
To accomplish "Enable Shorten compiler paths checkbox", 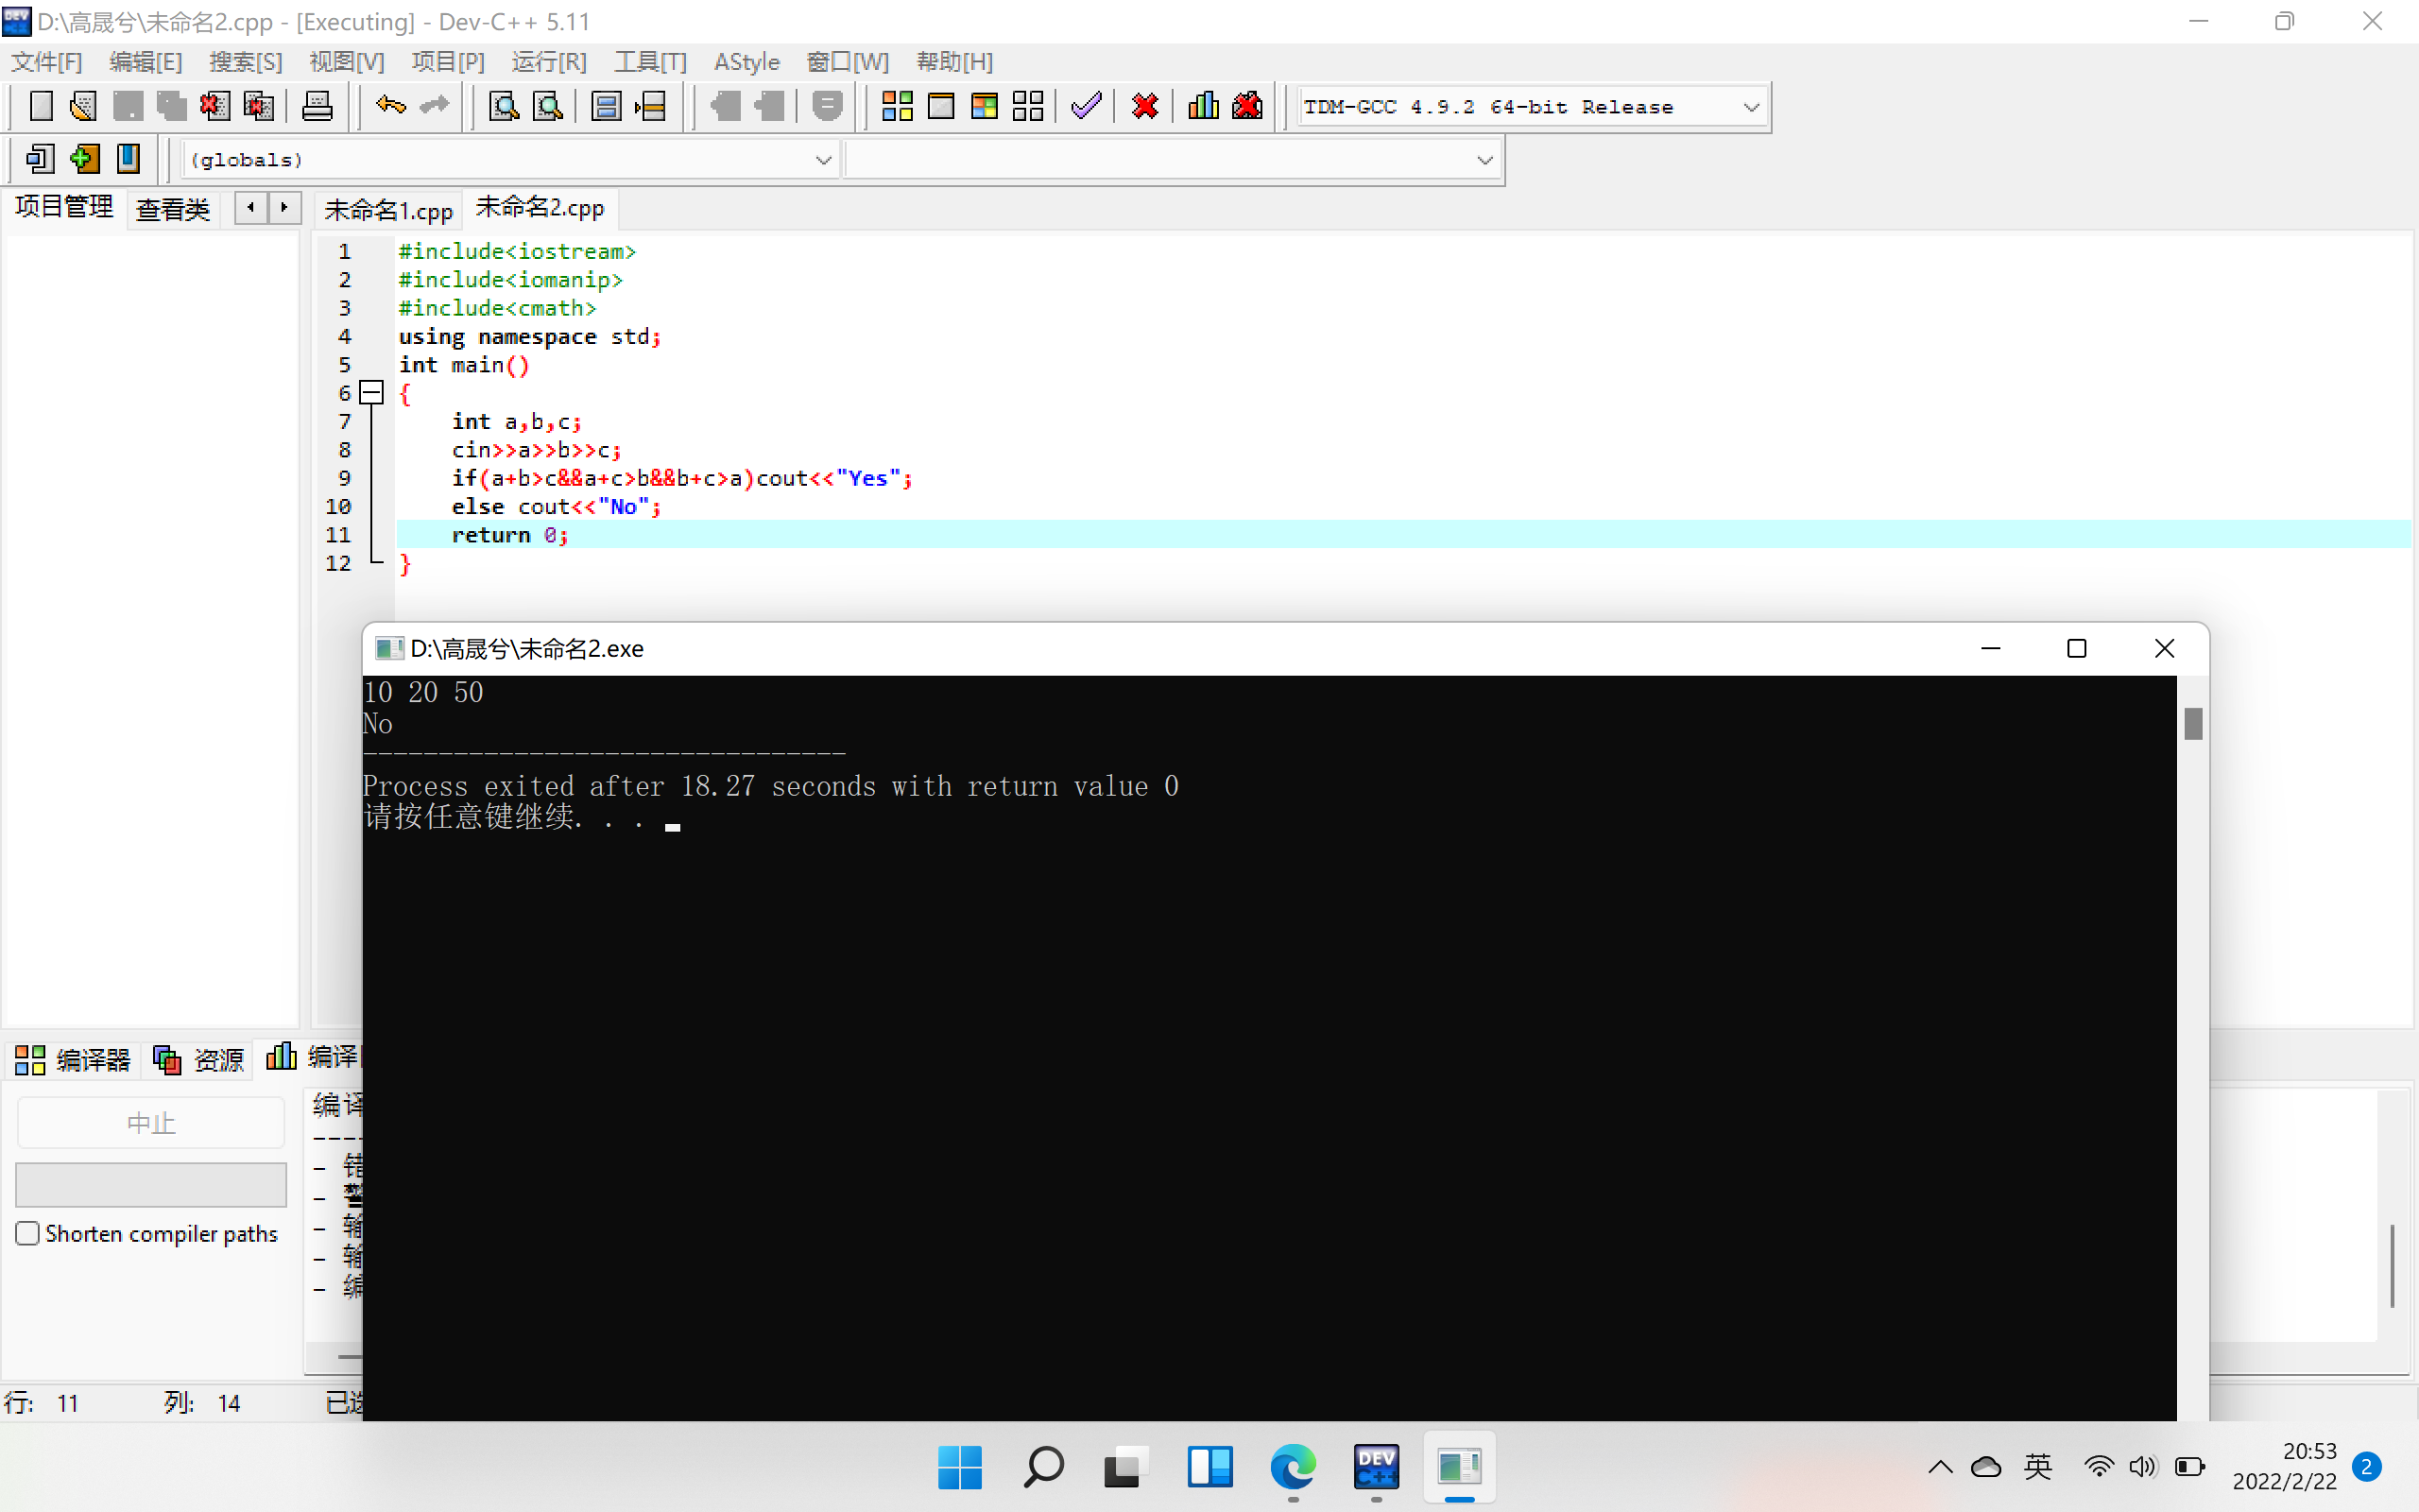I will tap(28, 1233).
